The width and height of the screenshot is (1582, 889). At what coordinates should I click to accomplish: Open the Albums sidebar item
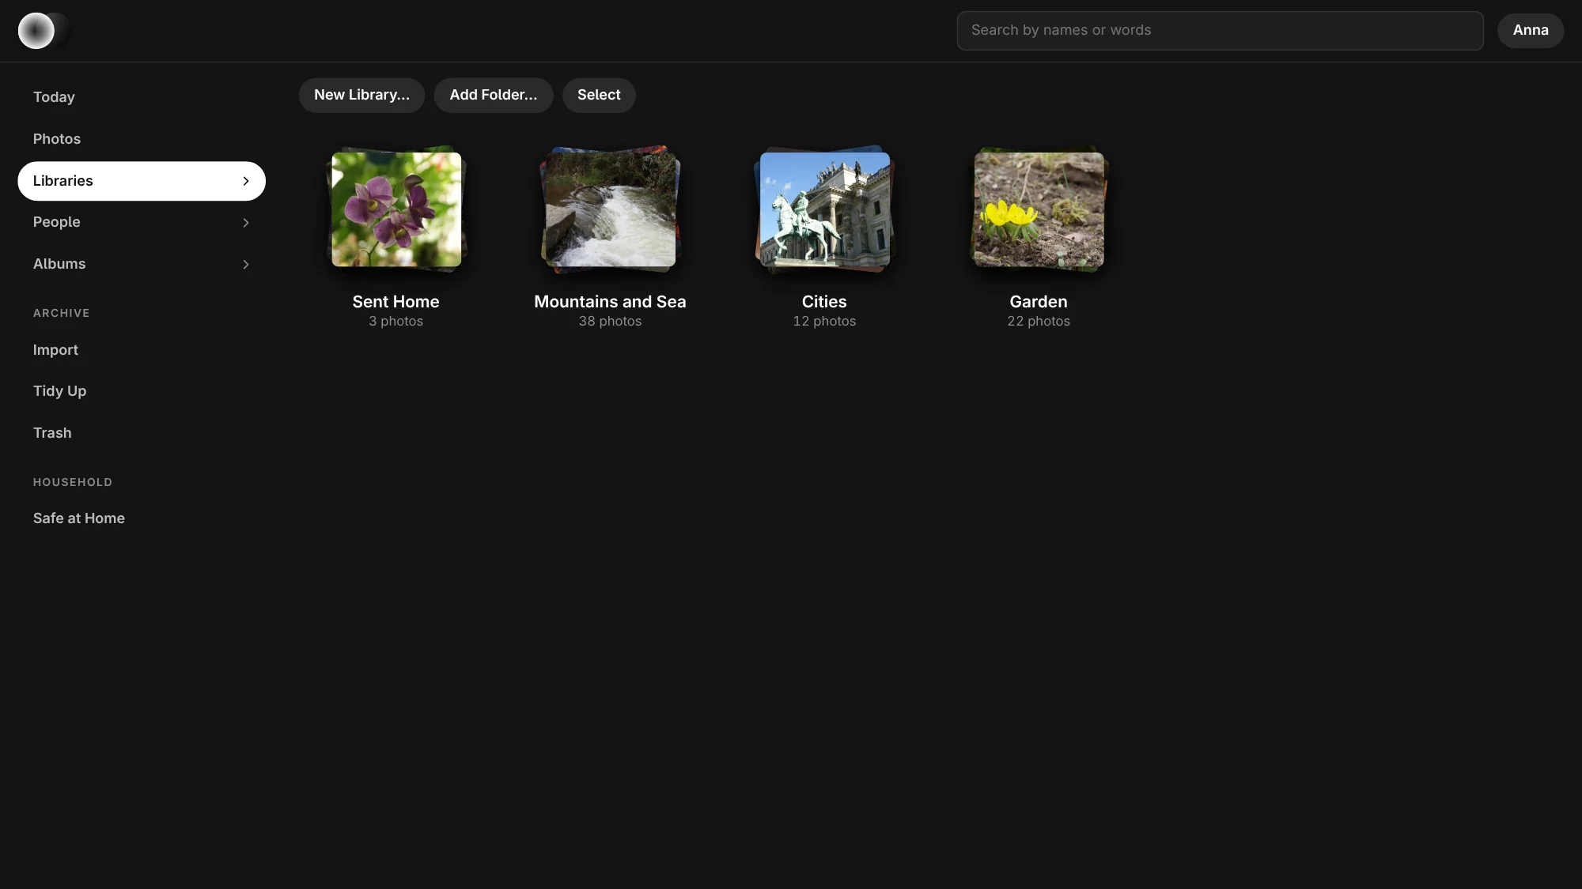coord(142,264)
